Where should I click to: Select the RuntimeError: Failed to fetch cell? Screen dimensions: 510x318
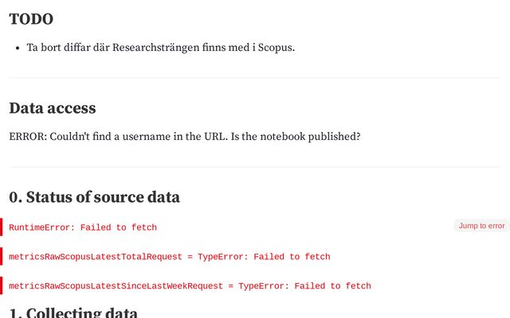[x=83, y=227]
